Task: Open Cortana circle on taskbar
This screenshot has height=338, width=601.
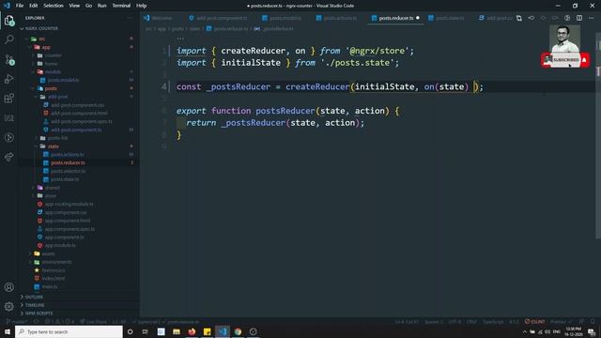Action: click(130, 331)
